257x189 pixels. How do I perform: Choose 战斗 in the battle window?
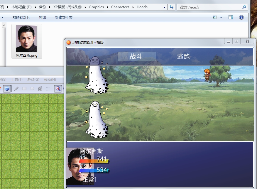tap(136, 56)
